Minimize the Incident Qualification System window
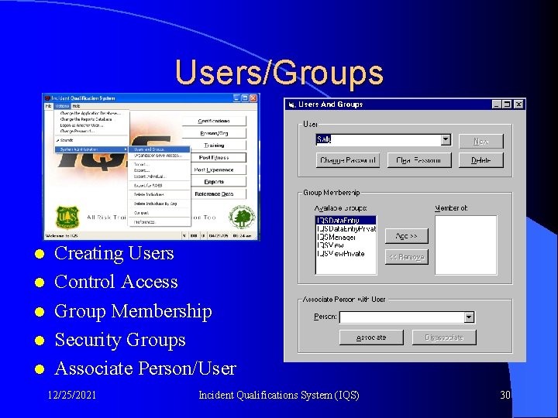 236,98
